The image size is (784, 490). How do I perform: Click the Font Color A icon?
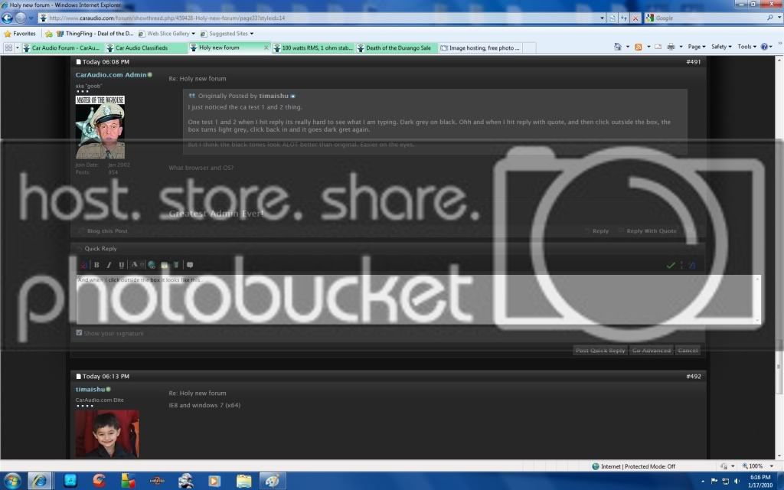pyautogui.click(x=134, y=265)
